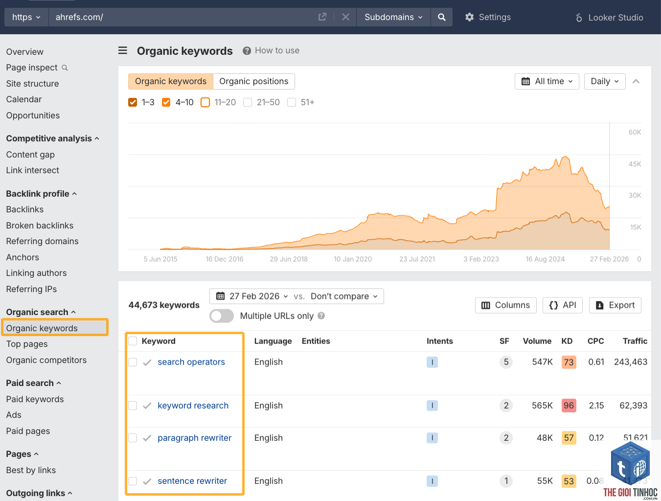Toggle the Multiple URLs only switch

pyautogui.click(x=222, y=316)
